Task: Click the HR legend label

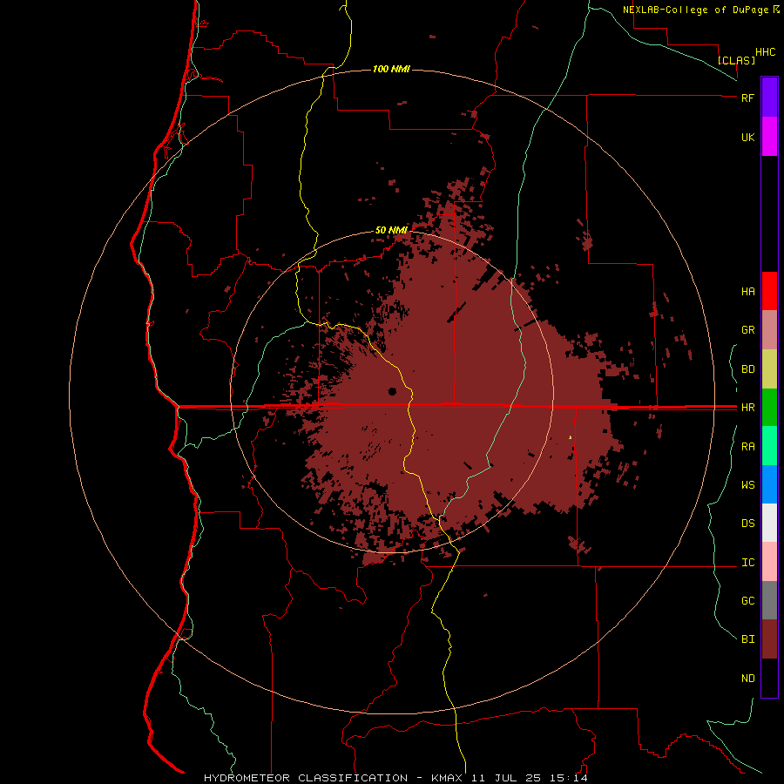Action: (747, 408)
